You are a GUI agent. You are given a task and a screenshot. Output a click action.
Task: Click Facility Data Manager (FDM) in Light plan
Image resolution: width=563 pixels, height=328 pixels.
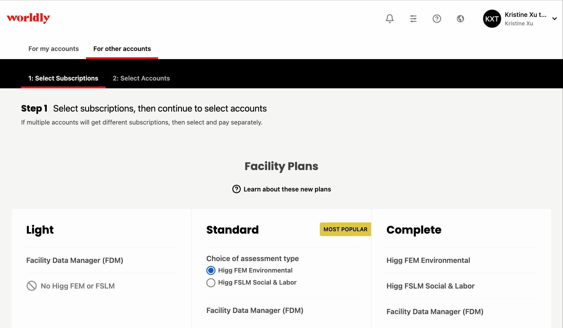pos(75,260)
